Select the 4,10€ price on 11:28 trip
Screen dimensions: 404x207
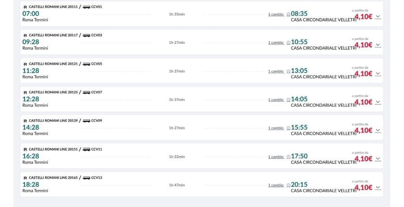364,73
